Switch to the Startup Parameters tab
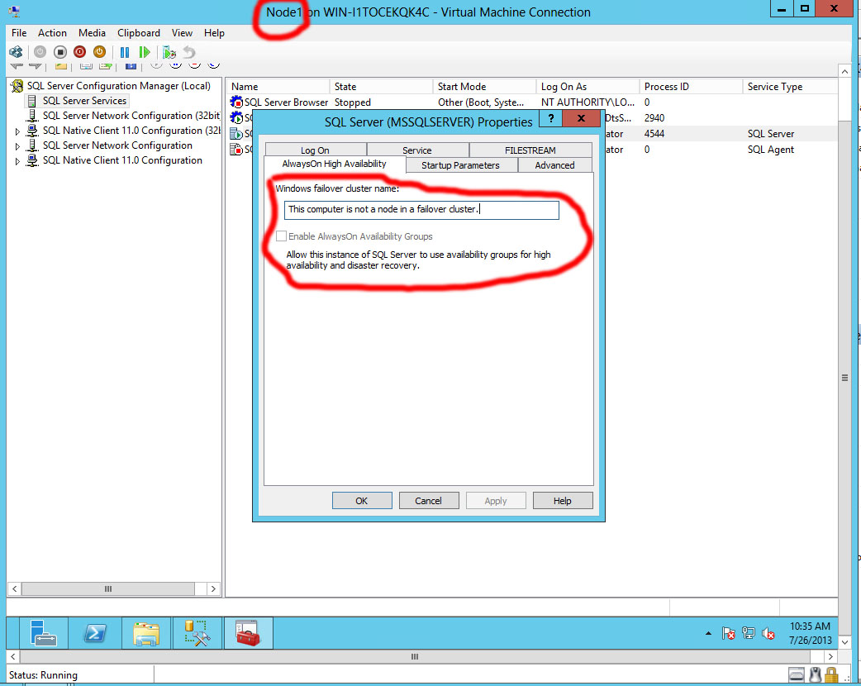Viewport: 861px width, 686px height. pyautogui.click(x=461, y=164)
